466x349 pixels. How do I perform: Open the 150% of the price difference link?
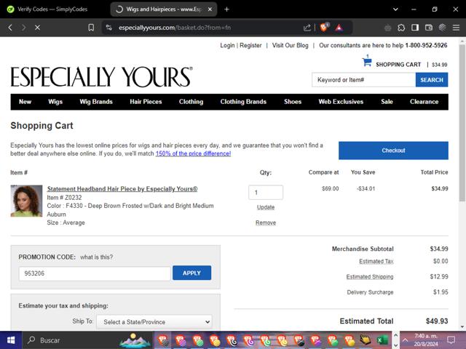(193, 153)
